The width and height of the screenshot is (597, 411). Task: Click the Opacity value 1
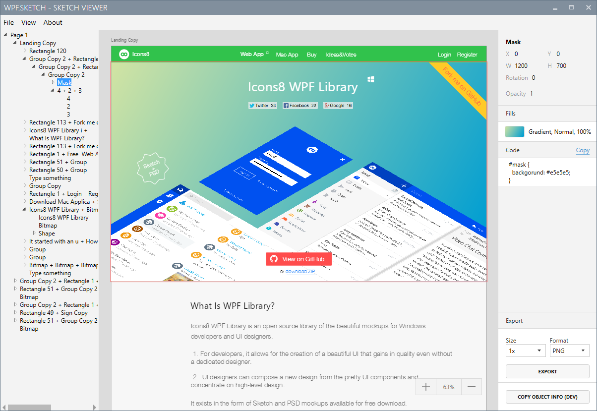(532, 94)
